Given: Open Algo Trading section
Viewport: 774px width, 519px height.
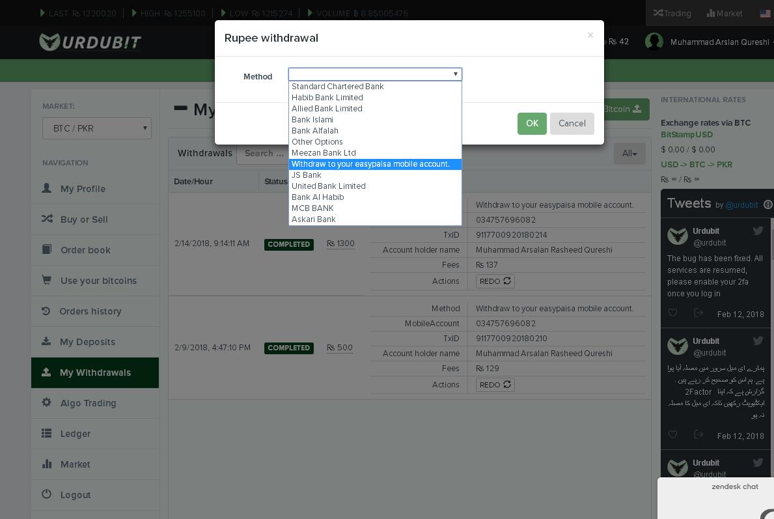Looking at the screenshot, I should (89, 403).
